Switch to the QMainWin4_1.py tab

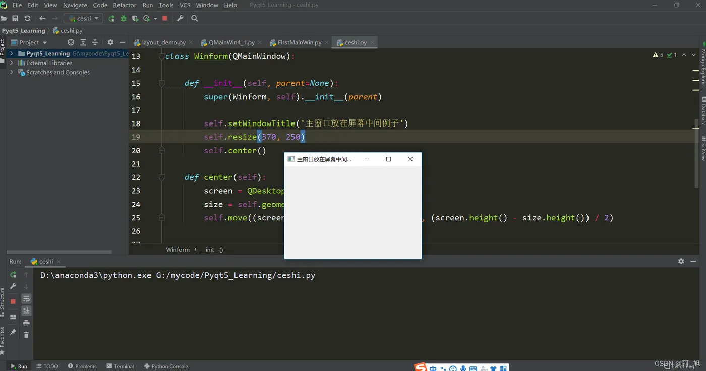pyautogui.click(x=231, y=42)
